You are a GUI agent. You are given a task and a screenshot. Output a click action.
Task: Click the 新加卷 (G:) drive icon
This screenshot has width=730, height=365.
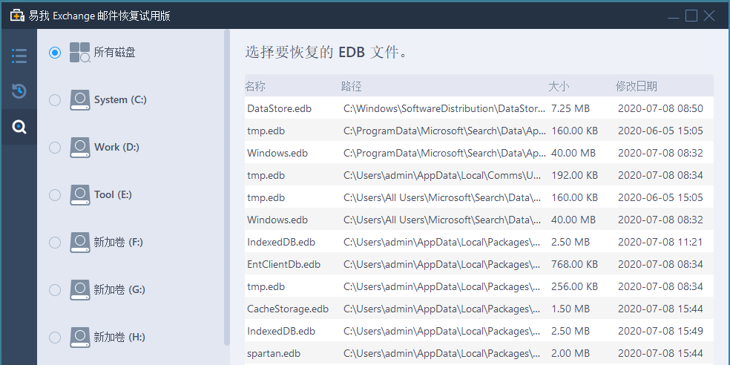[x=80, y=290]
